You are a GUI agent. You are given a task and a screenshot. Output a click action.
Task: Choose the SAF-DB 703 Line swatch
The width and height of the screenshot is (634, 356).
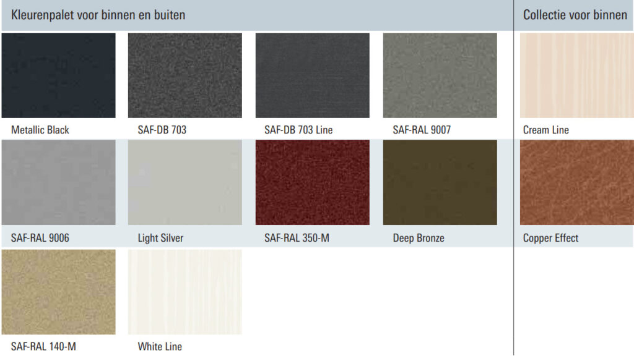tap(312, 75)
